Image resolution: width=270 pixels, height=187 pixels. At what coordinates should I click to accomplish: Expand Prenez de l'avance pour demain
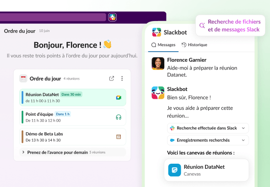click(x=73, y=152)
